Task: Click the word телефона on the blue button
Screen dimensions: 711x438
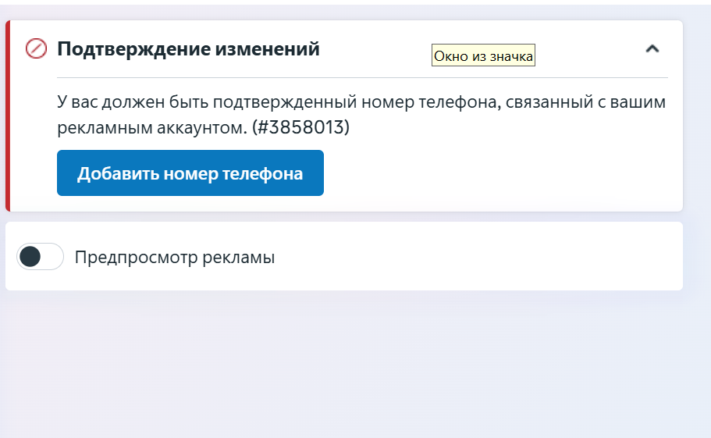Action: pos(269,173)
